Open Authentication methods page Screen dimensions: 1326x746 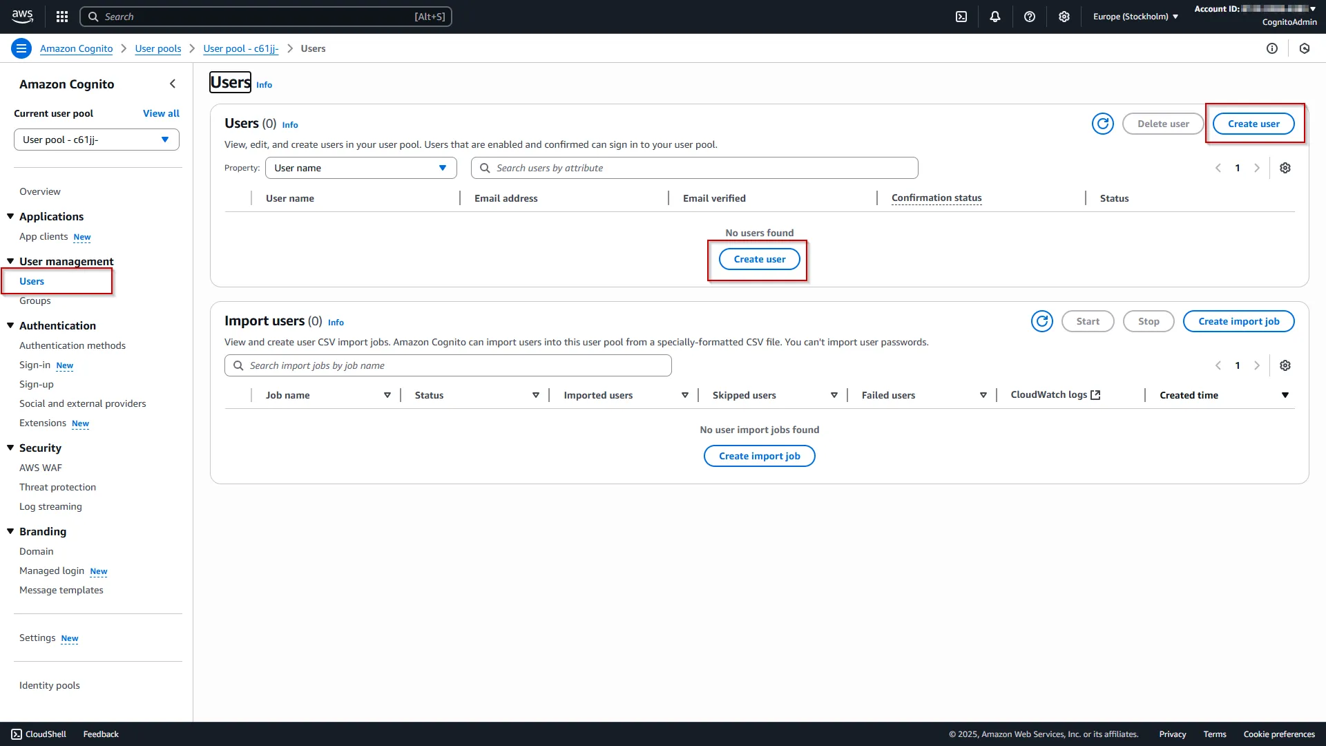pyautogui.click(x=73, y=345)
